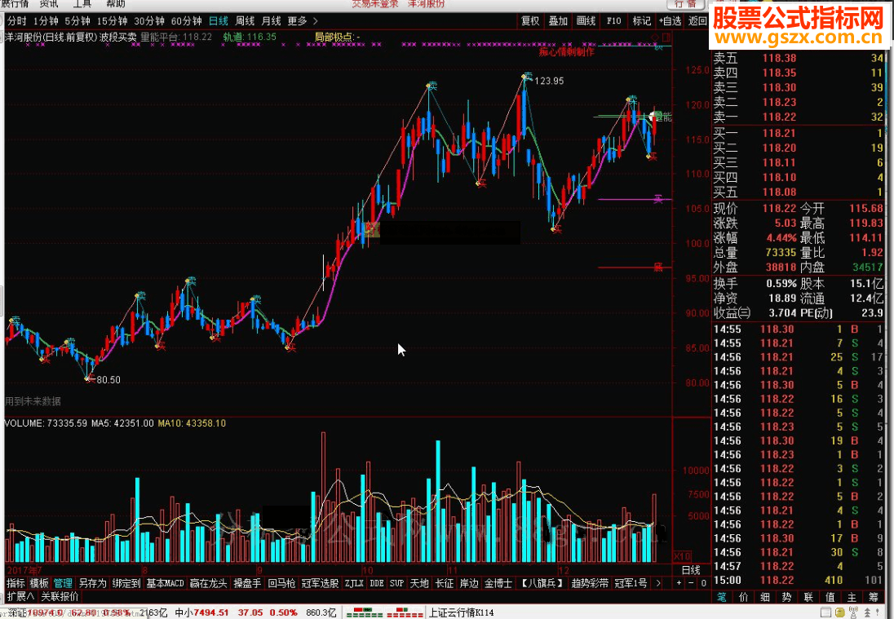Image resolution: width=894 pixels, height=619 pixels.
Task: Select the 15分钟 period tab
Action: (x=112, y=21)
